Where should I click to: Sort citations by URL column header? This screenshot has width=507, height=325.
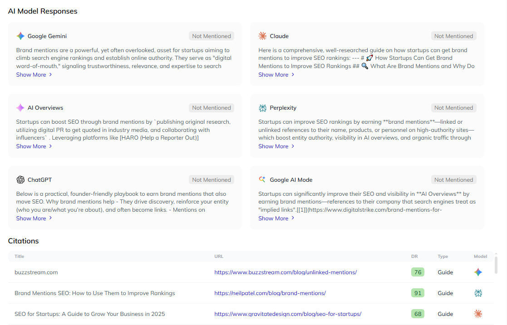(x=219, y=257)
